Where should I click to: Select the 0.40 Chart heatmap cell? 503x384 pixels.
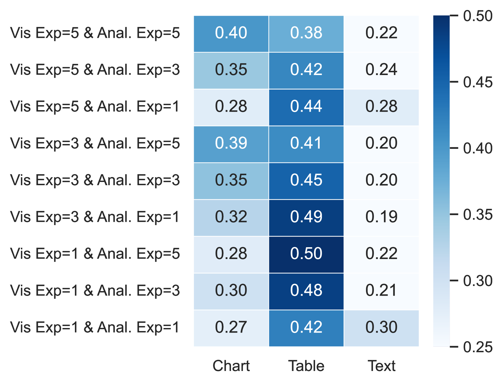[x=231, y=33]
